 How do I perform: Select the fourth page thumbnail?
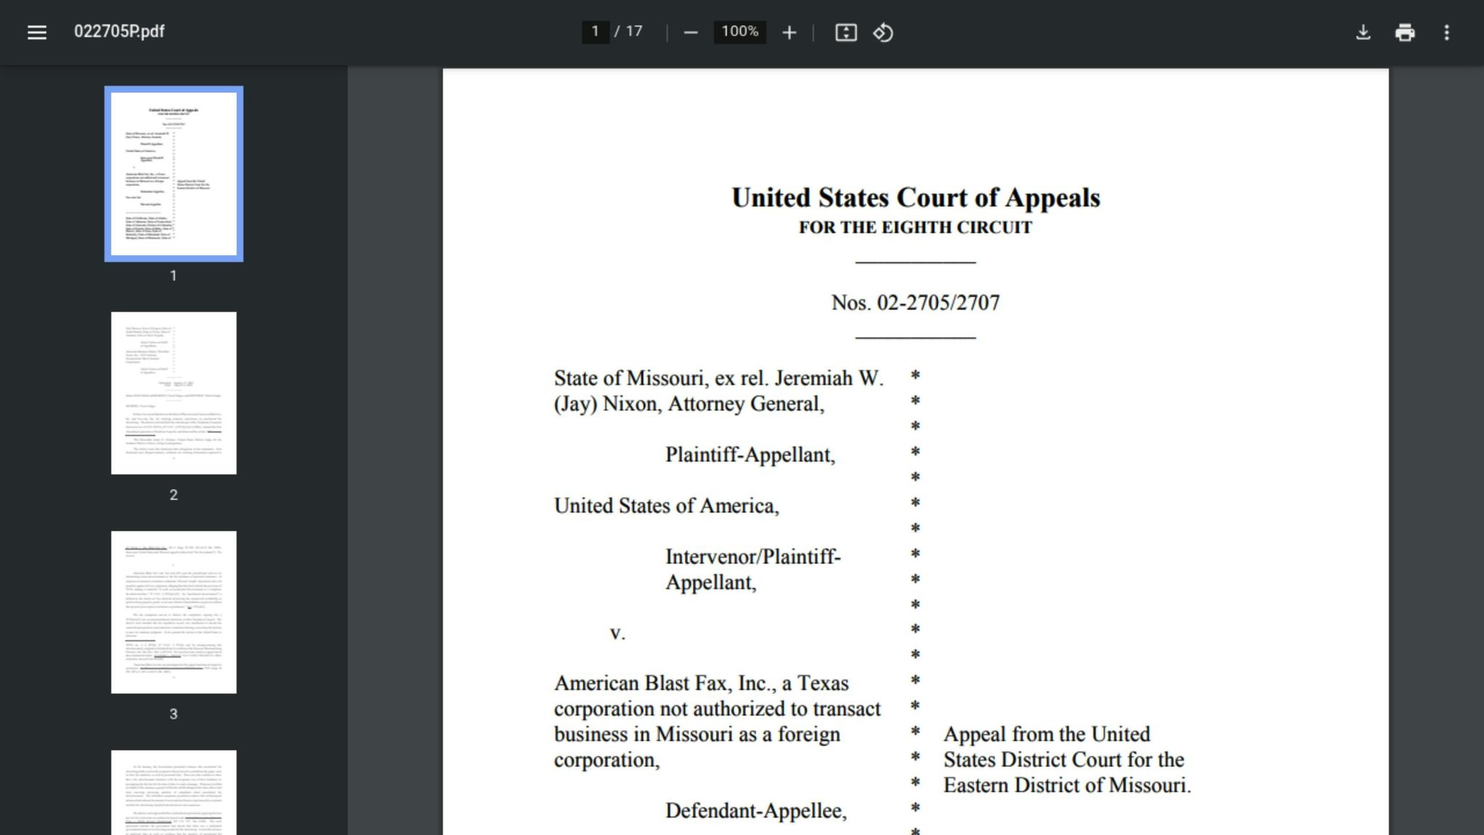click(x=174, y=793)
